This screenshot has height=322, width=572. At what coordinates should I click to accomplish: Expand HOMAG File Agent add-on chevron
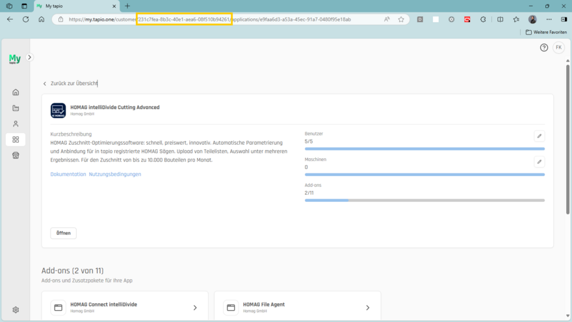pyautogui.click(x=368, y=308)
